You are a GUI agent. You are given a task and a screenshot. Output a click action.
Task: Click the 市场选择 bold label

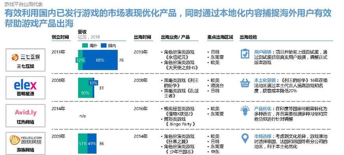pos(263,137)
